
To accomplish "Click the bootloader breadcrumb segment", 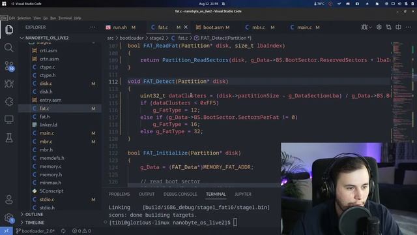I will pos(132,38).
